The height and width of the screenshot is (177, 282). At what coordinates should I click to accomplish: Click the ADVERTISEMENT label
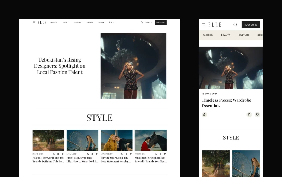click(x=107, y=154)
